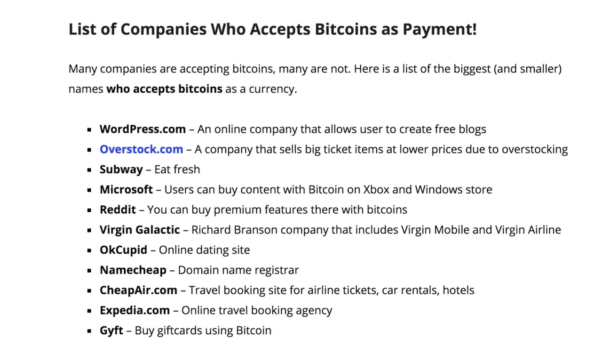Click the WordPress.com list entry
Image resolution: width=602 pixels, height=339 pixels.
143,129
